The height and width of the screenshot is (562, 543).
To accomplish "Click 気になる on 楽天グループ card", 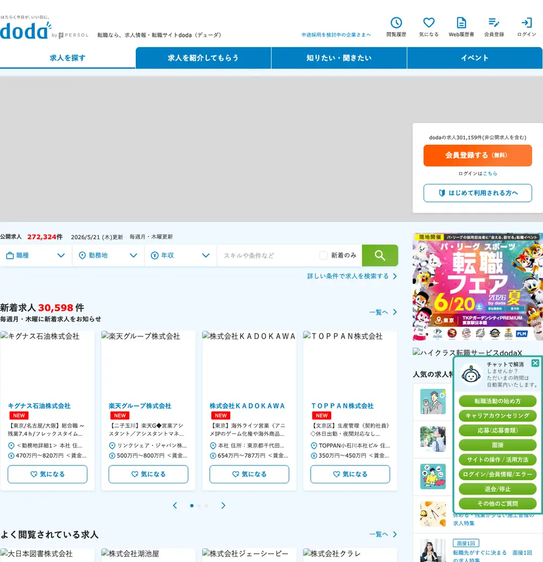I will pyautogui.click(x=148, y=474).
